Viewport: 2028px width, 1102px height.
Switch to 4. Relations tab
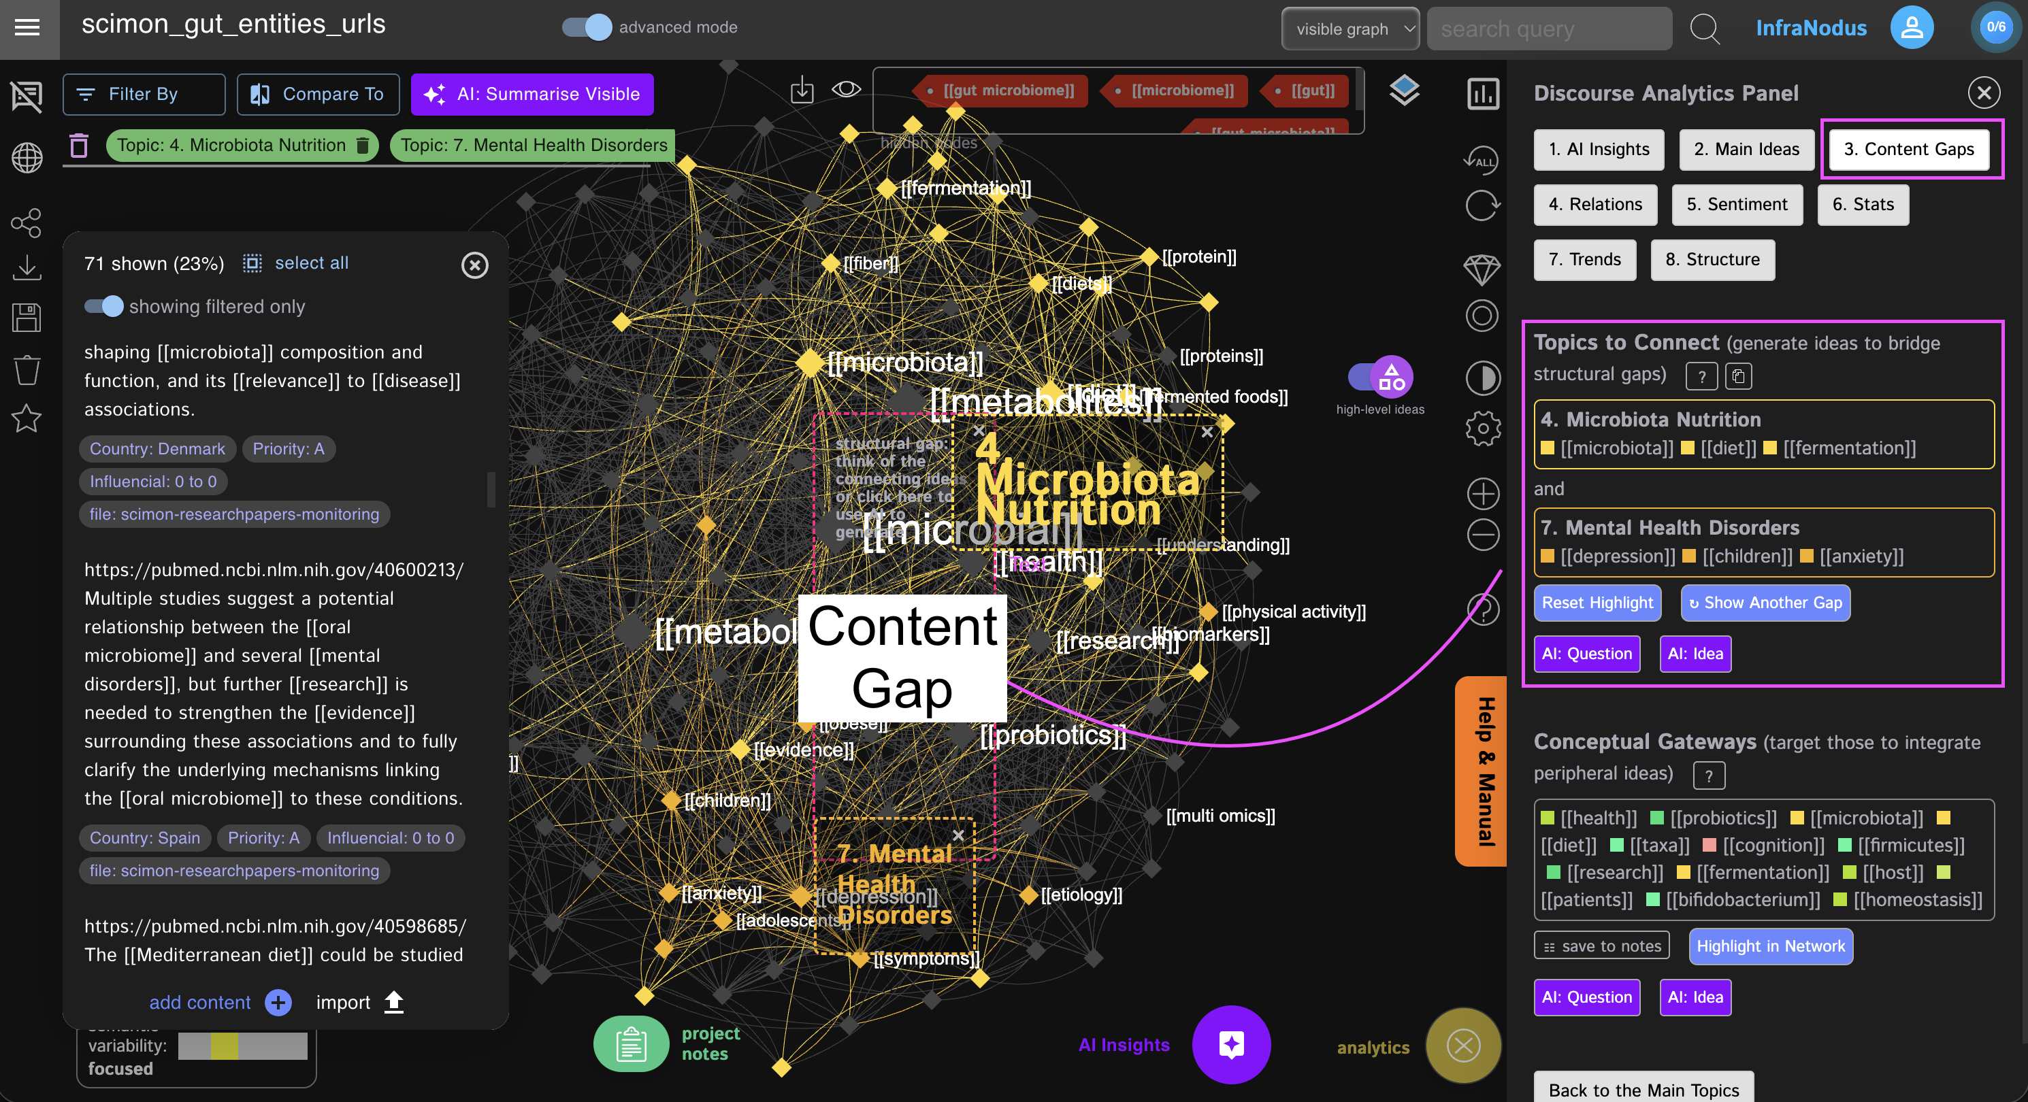pyautogui.click(x=1595, y=205)
